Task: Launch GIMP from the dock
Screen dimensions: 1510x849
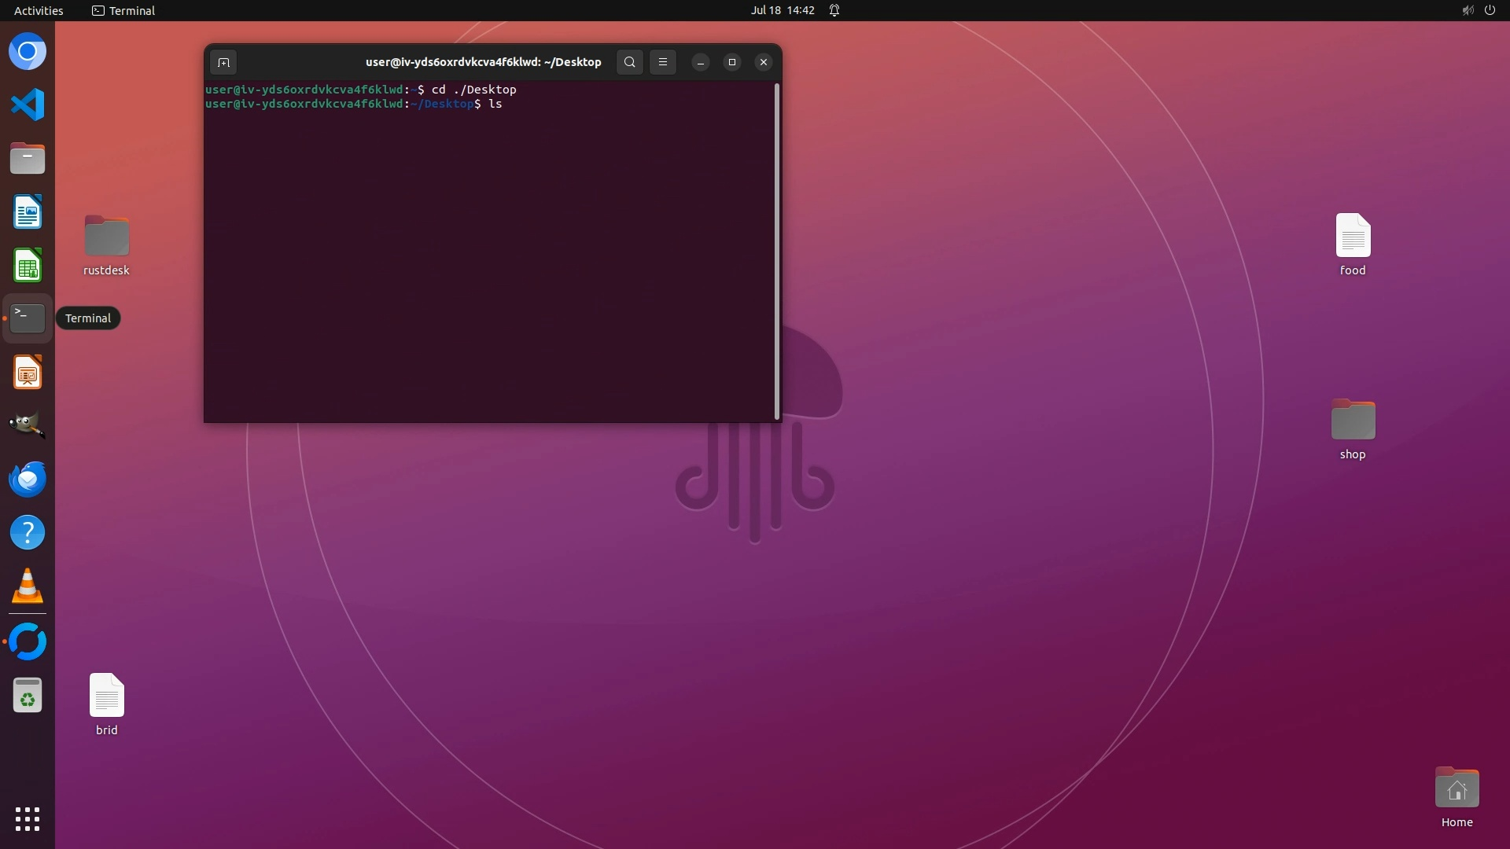Action: (x=28, y=425)
